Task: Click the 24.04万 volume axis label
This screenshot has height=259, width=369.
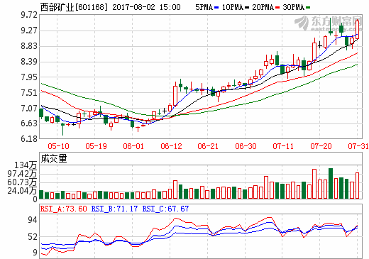Action: (x=22, y=190)
